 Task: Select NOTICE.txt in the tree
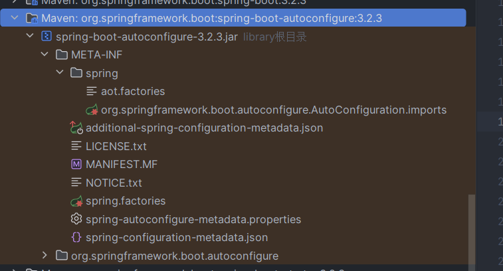114,183
